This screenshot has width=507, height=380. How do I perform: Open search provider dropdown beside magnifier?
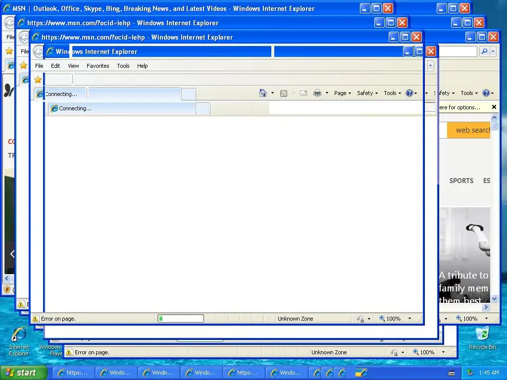point(493,51)
